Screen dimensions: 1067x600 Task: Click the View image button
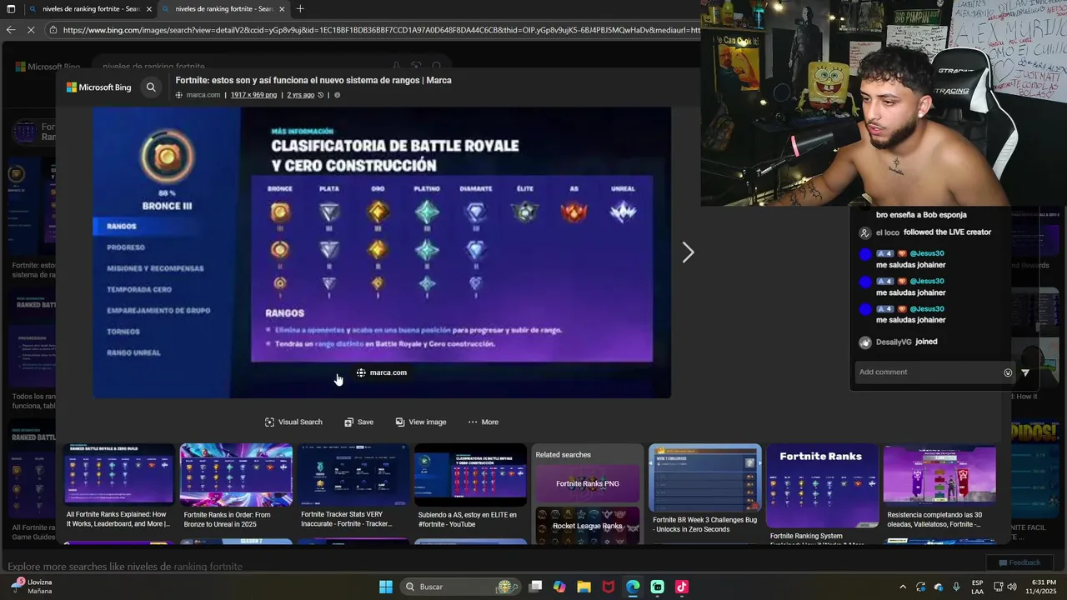click(421, 422)
